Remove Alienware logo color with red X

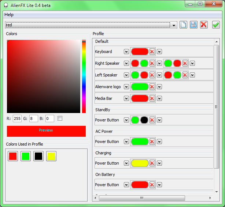click(x=152, y=87)
